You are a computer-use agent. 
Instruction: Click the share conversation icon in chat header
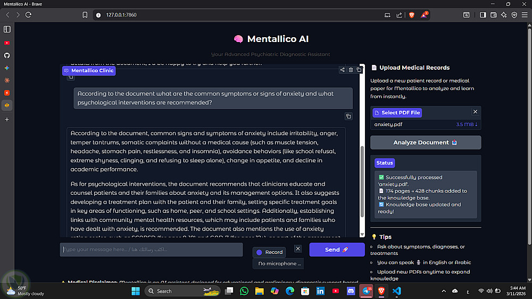[x=342, y=70]
